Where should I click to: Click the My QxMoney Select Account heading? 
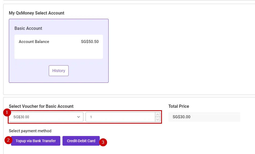36,13
